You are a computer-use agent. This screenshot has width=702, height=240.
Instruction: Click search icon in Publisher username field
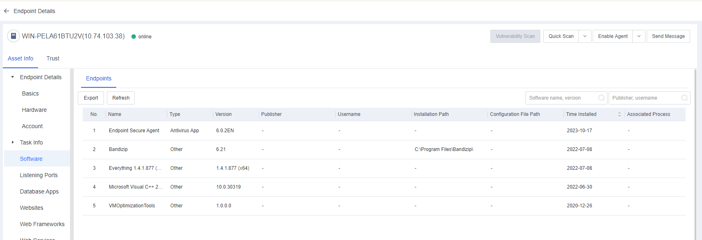[x=684, y=98]
